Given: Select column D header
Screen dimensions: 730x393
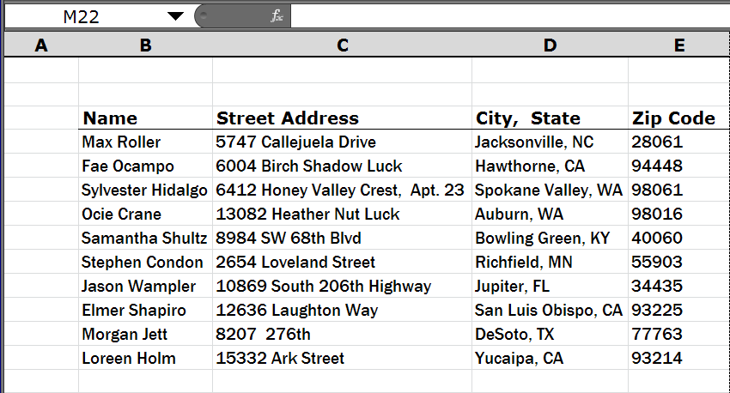Looking at the screenshot, I should pyautogui.click(x=550, y=45).
